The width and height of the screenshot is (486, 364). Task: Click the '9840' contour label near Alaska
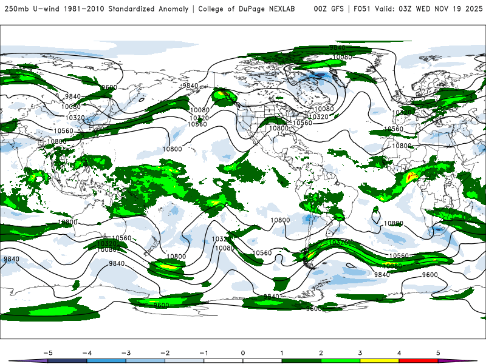coord(190,86)
